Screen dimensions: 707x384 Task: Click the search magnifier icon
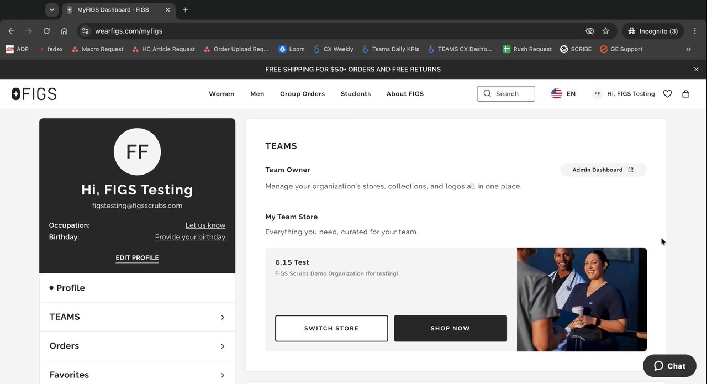point(487,93)
